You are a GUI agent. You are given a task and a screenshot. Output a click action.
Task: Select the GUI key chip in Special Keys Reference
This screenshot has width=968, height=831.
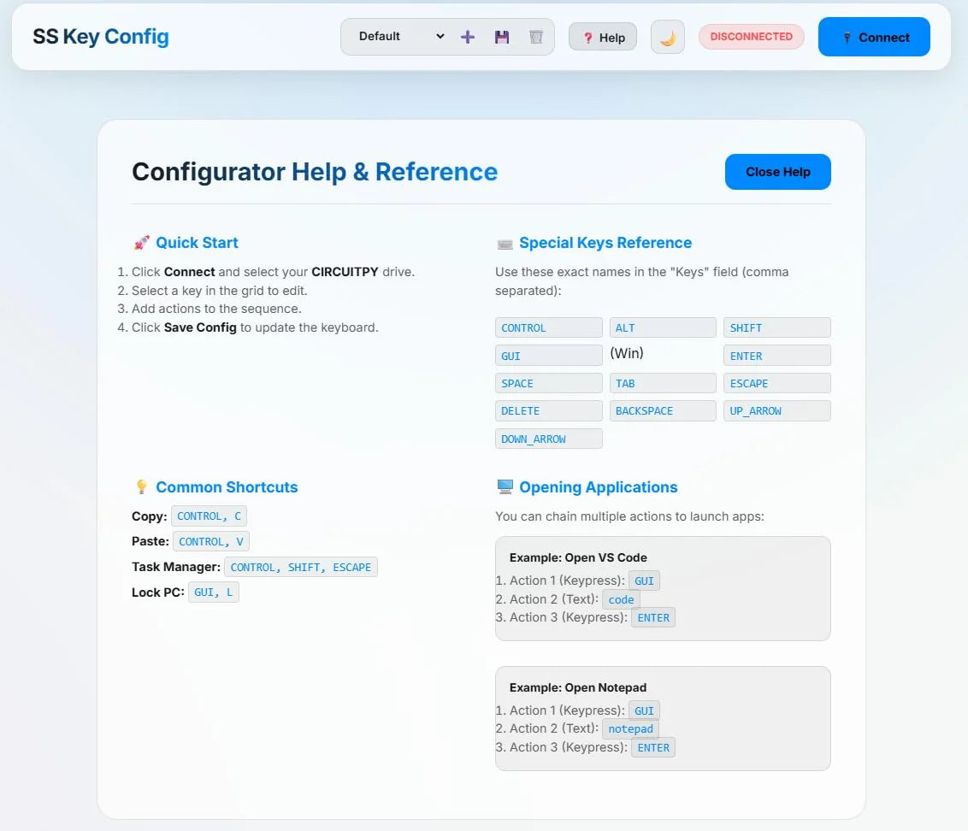tap(548, 356)
